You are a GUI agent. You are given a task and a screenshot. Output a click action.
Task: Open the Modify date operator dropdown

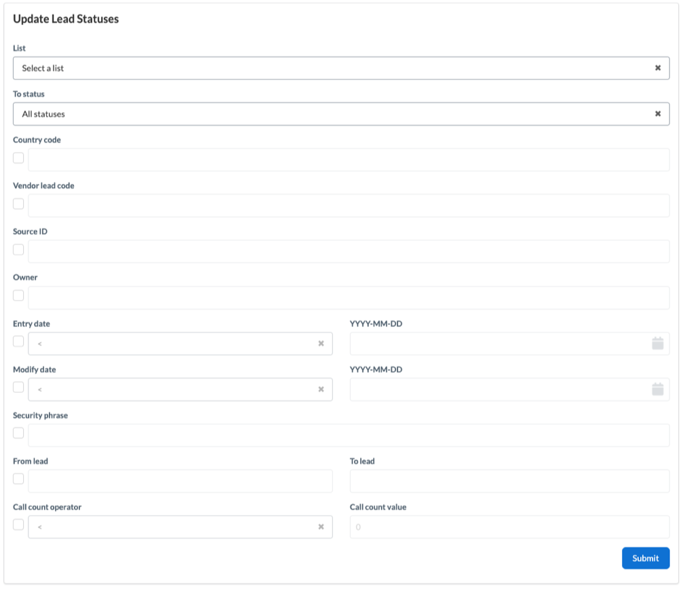(180, 389)
